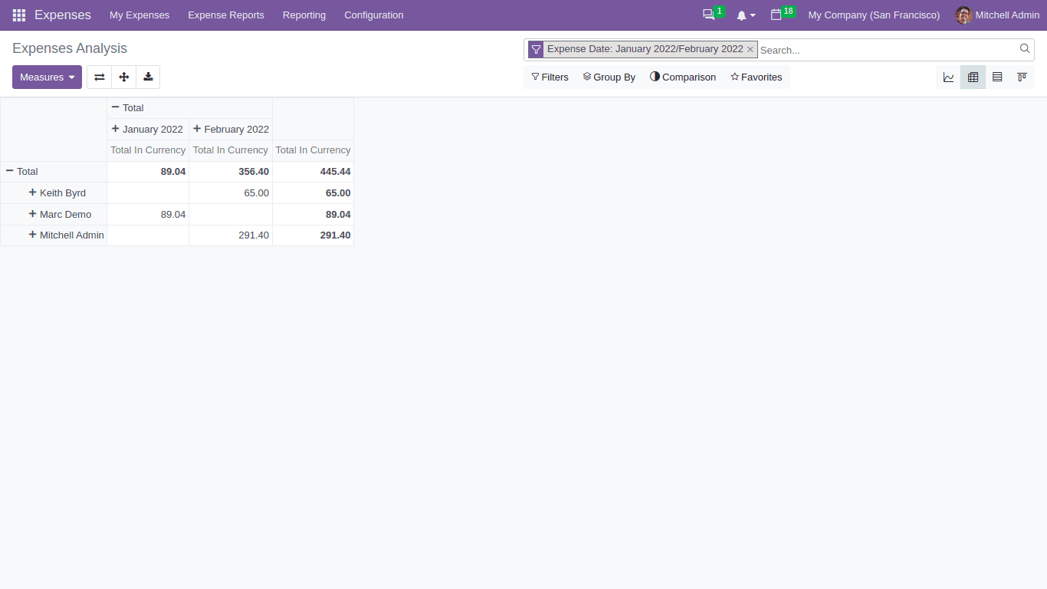The height and width of the screenshot is (589, 1047).
Task: Open the Reporting menu
Action: click(x=304, y=15)
